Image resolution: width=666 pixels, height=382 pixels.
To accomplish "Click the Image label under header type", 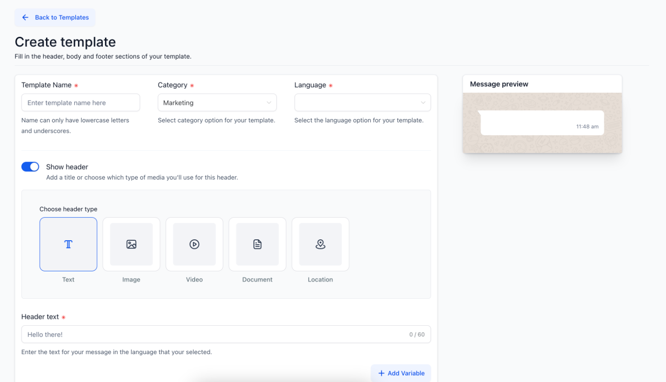I will (x=131, y=279).
